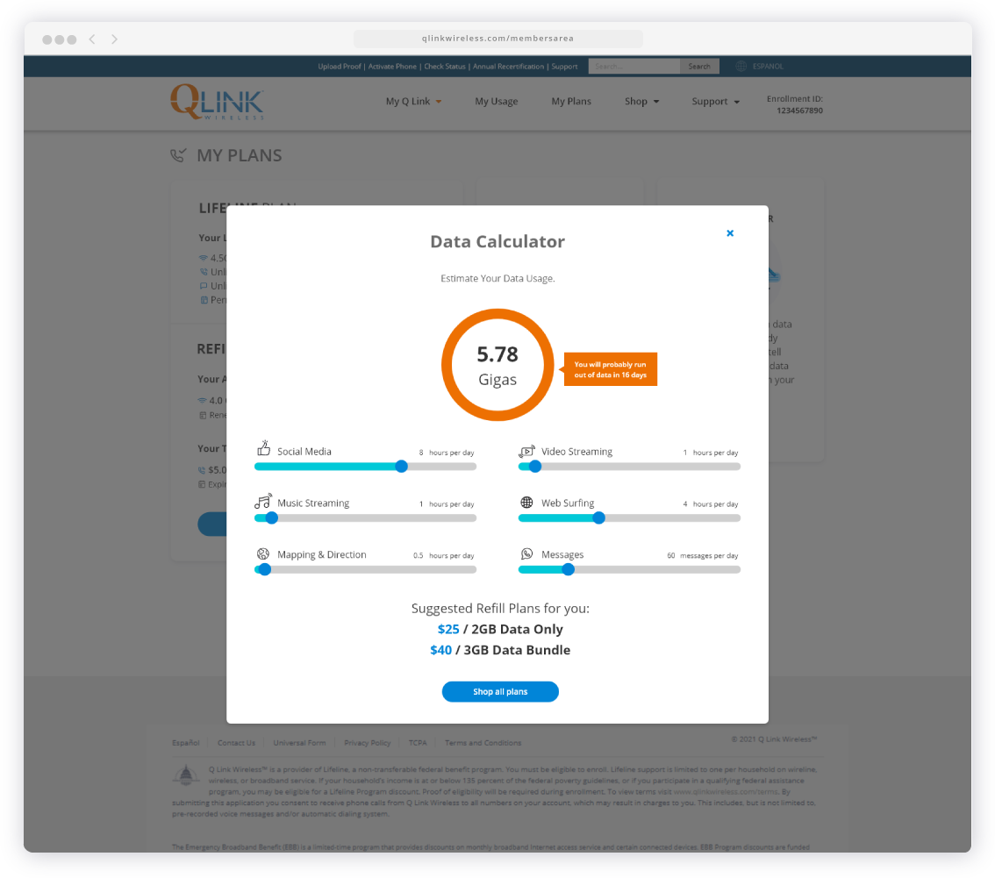Click the phone icon beside MY PLANS
The height and width of the screenshot is (878, 995).
click(x=178, y=154)
